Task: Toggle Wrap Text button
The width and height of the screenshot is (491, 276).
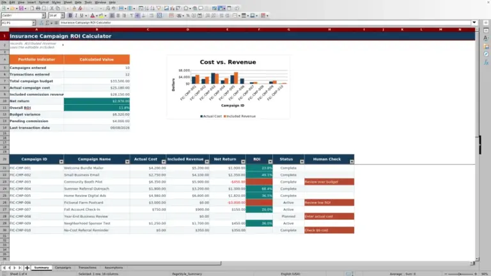Action: coord(152,15)
